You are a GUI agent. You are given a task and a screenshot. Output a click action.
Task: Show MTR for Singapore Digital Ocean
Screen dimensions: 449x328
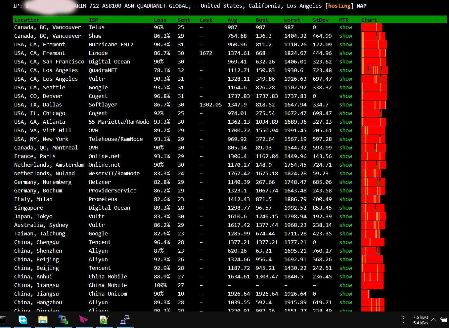[x=345, y=208]
